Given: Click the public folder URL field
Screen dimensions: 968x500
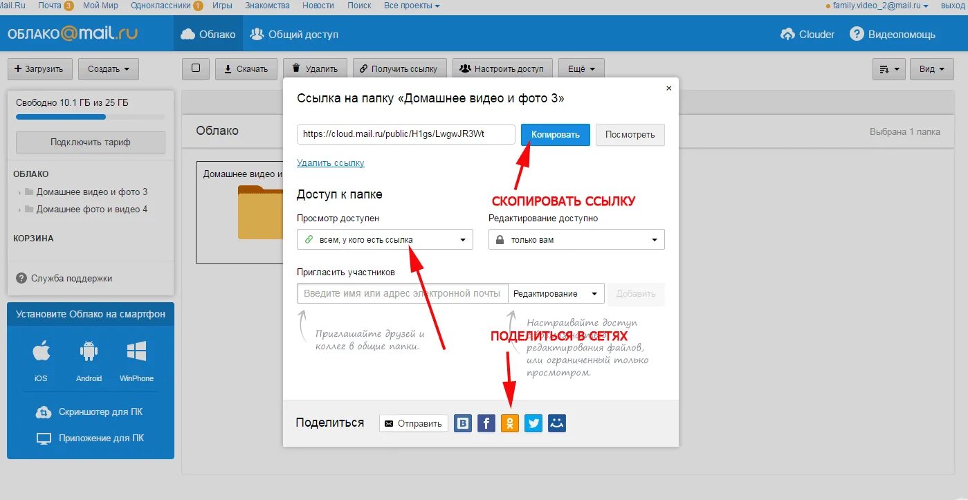Looking at the screenshot, I should tap(406, 134).
